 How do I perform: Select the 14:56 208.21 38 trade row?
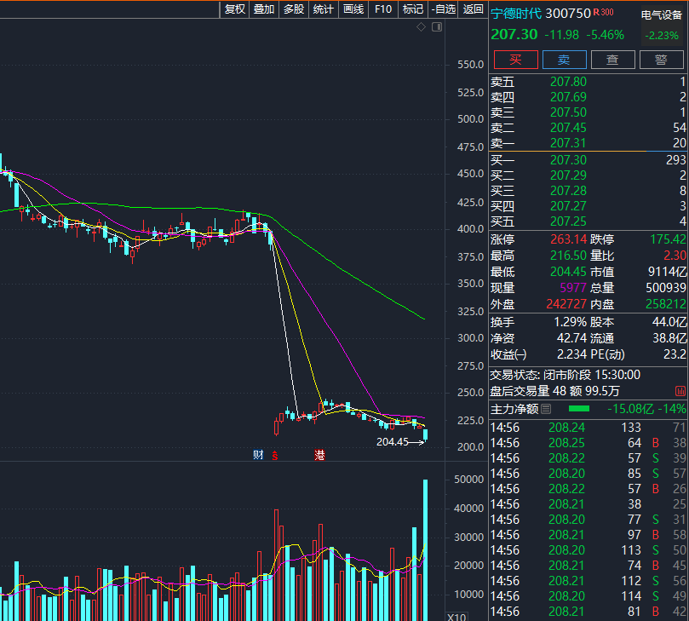(588, 504)
